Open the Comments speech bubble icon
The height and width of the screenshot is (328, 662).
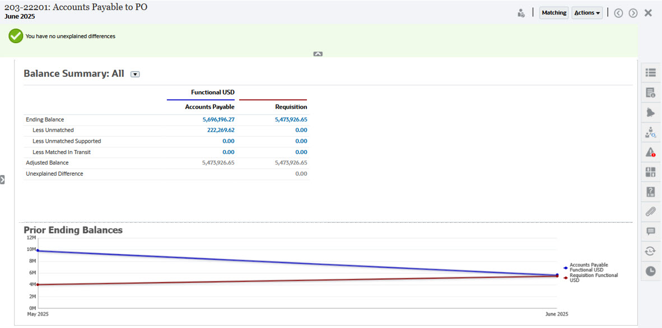(x=651, y=231)
